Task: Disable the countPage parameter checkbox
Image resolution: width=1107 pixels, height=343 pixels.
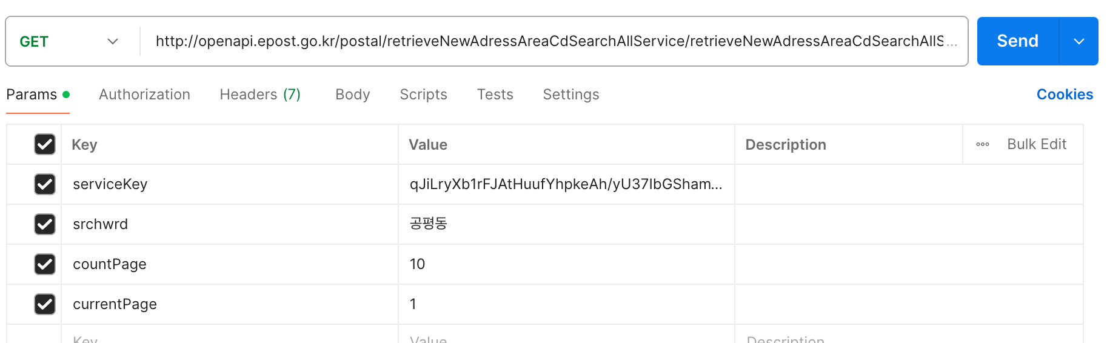Action: tap(45, 264)
